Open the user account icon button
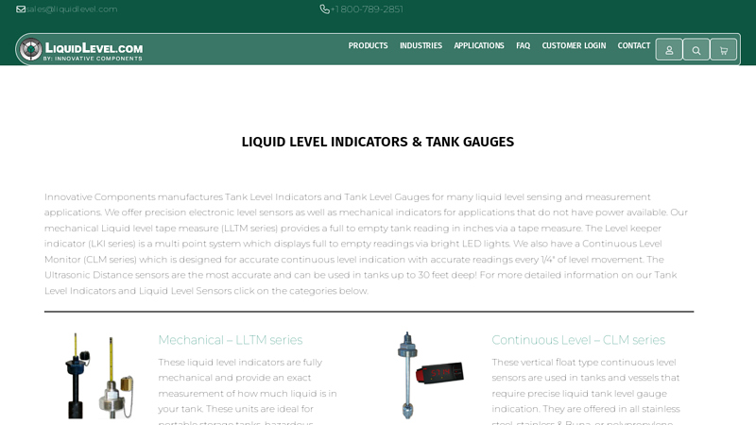This screenshot has height=425, width=756. click(669, 50)
